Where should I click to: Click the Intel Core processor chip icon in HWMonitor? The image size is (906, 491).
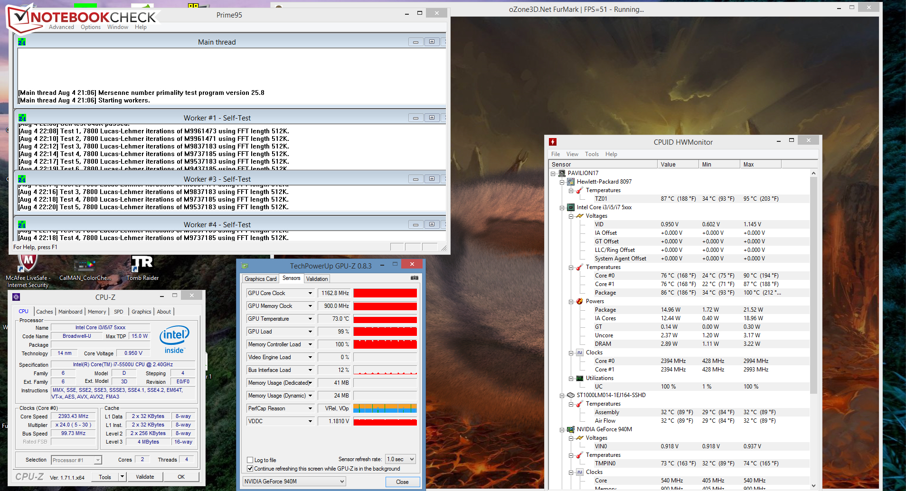(571, 207)
